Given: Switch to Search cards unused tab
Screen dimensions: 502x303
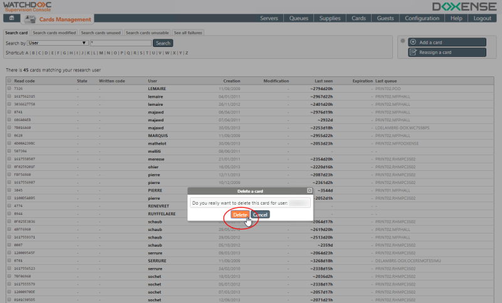Looking at the screenshot, I should coord(100,33).
